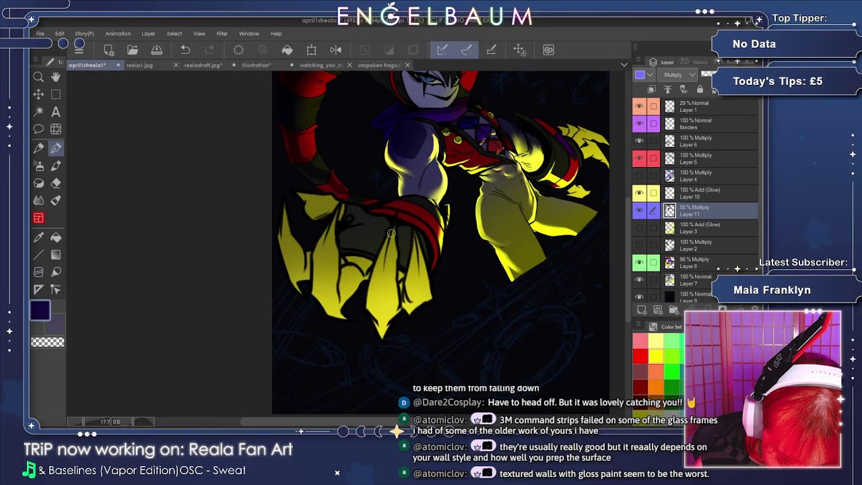Select the Operation object tool
This screenshot has height=485, width=862.
pos(56,290)
